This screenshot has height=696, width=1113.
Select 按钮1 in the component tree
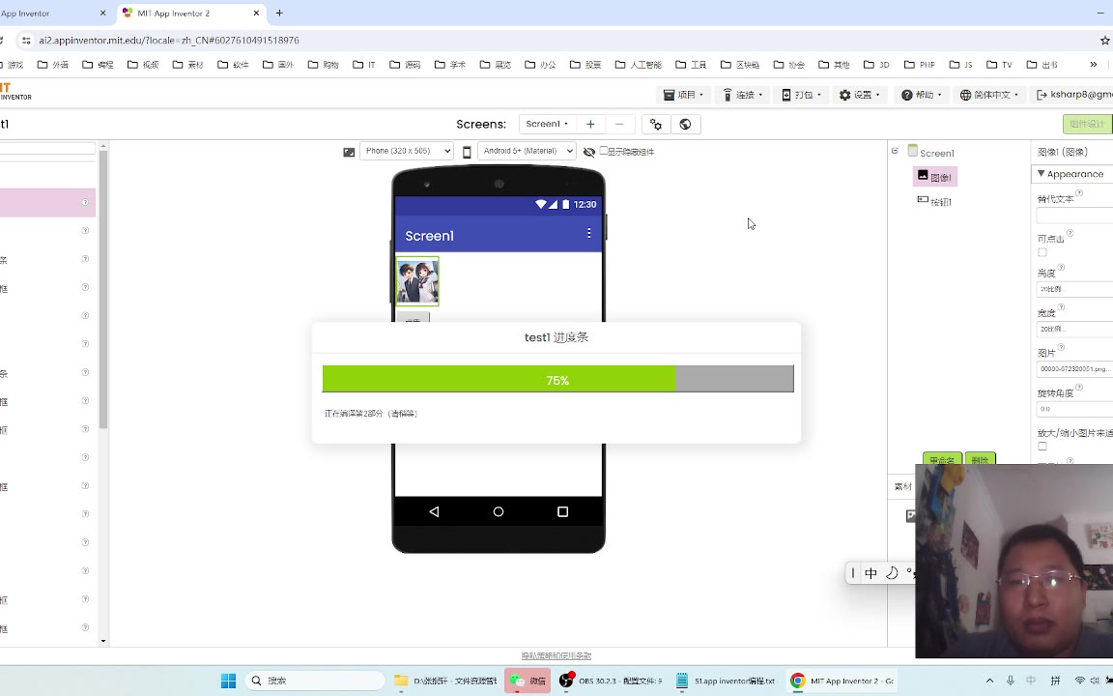click(x=935, y=202)
